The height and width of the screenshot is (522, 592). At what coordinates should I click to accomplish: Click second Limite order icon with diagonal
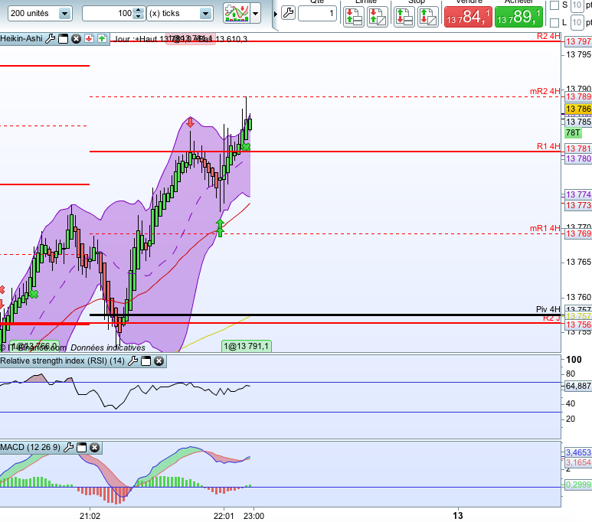coord(377,17)
